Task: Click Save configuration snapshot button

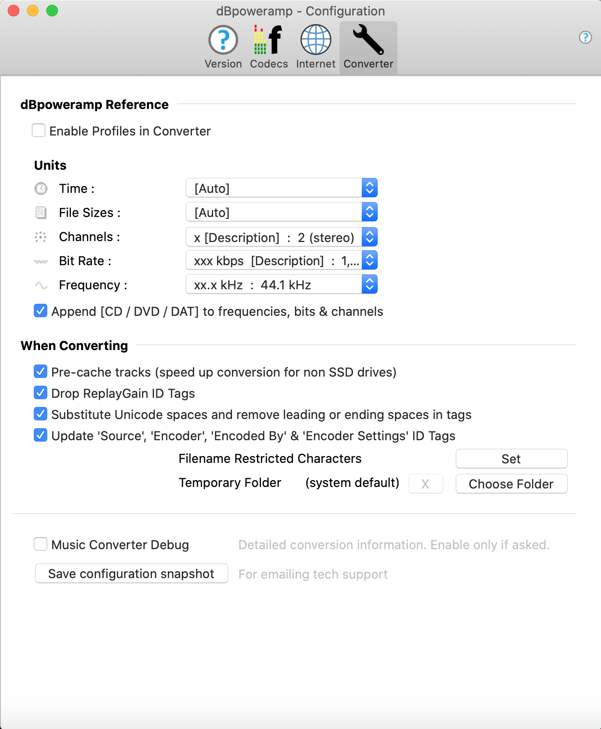Action: tap(131, 573)
